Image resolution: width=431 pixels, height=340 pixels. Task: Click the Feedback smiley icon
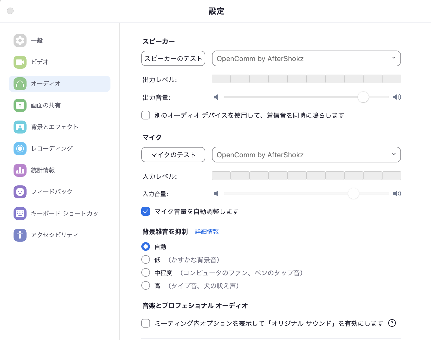coord(20,192)
